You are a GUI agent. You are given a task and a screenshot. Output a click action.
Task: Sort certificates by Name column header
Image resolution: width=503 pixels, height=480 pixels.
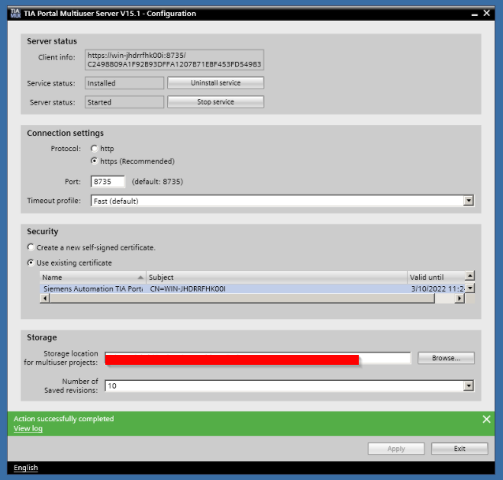92,277
